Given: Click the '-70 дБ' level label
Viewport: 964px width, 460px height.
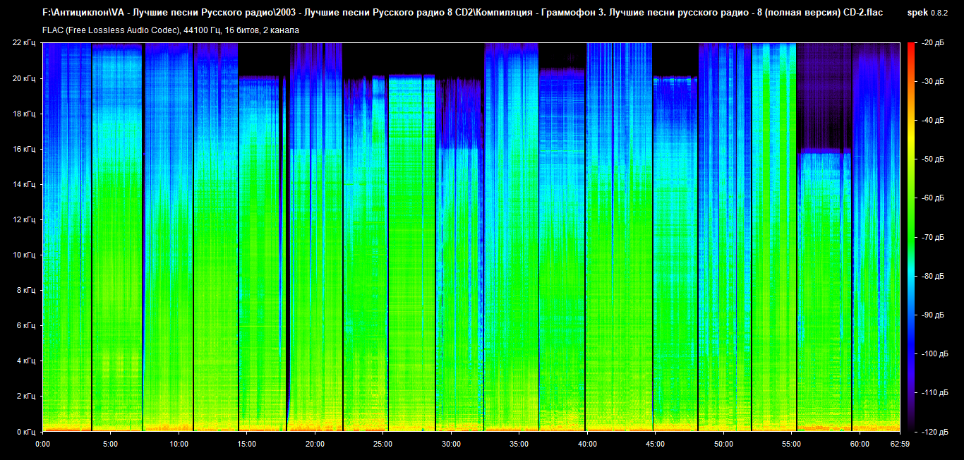Looking at the screenshot, I should tap(932, 237).
